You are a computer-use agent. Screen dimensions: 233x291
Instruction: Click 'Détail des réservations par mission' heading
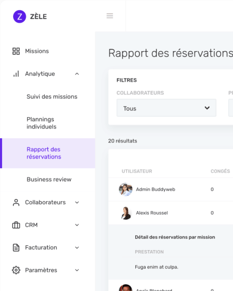(x=175, y=237)
